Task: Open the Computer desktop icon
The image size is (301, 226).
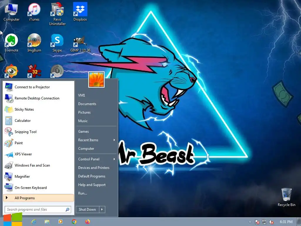Action: tap(11, 12)
